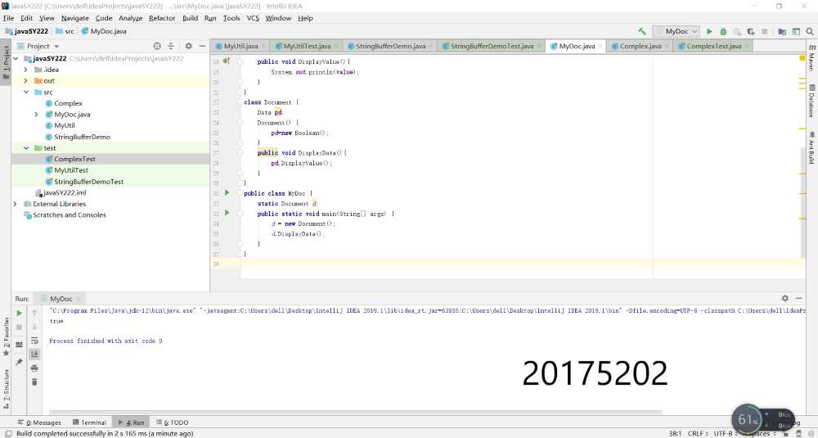818x438 pixels.
Task: Open Search Everywhere magnifier icon
Action: [810, 31]
